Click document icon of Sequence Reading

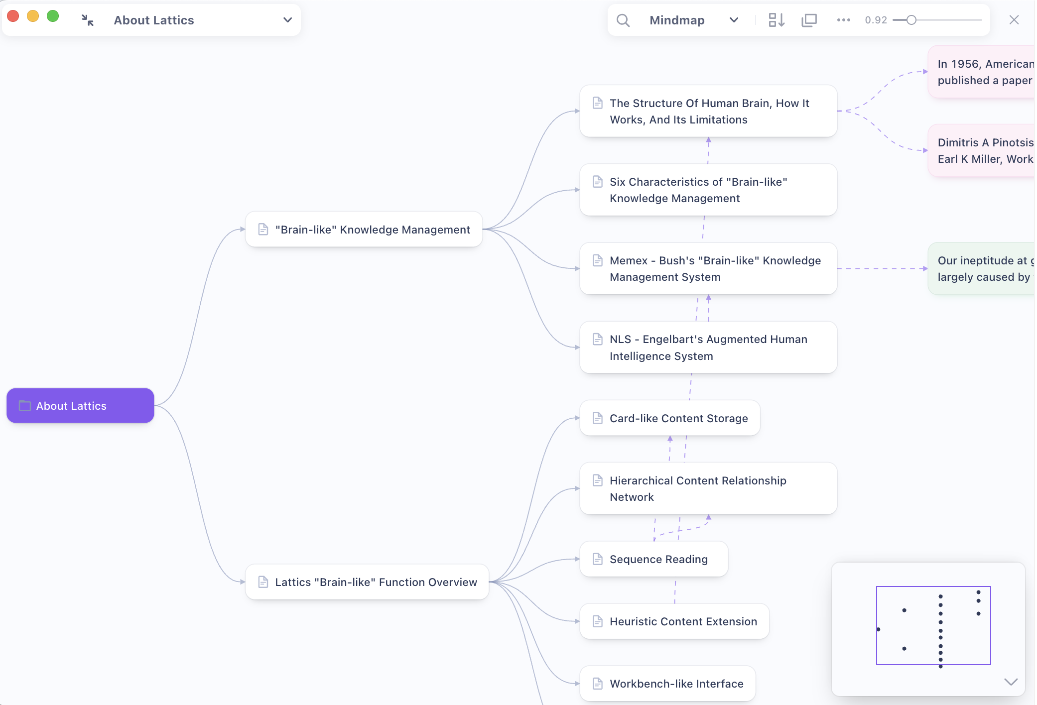pyautogui.click(x=598, y=559)
